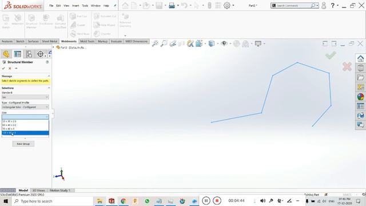Open the Appearances color ball task pane
The width and height of the screenshot is (366, 206).
360,97
